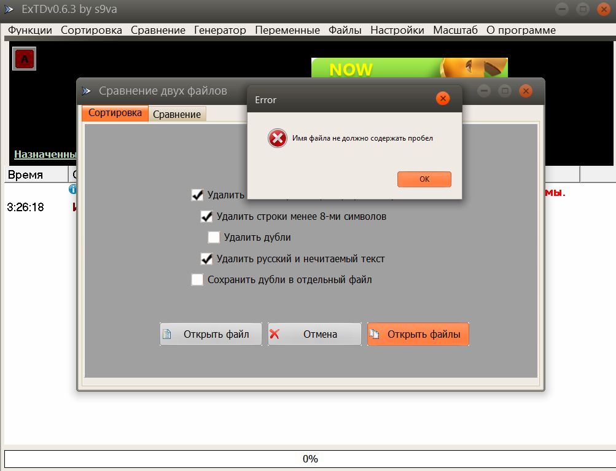
Task: Open the Функции menu
Action: point(29,30)
